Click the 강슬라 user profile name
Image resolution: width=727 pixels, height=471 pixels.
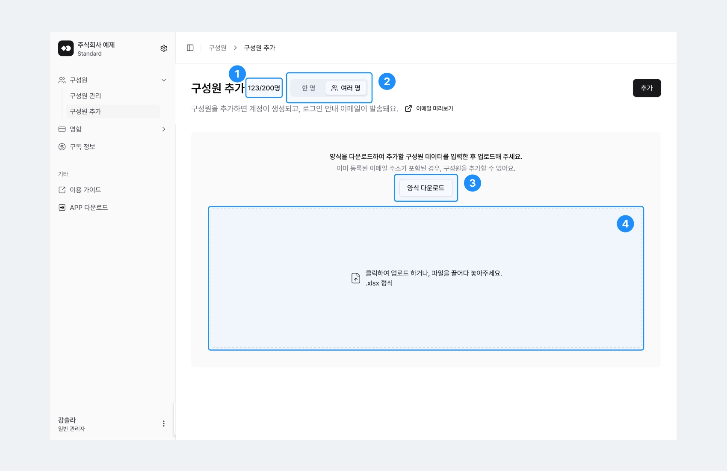pos(67,420)
